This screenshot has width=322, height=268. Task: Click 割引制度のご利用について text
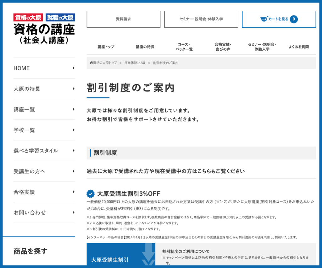tap(186, 251)
